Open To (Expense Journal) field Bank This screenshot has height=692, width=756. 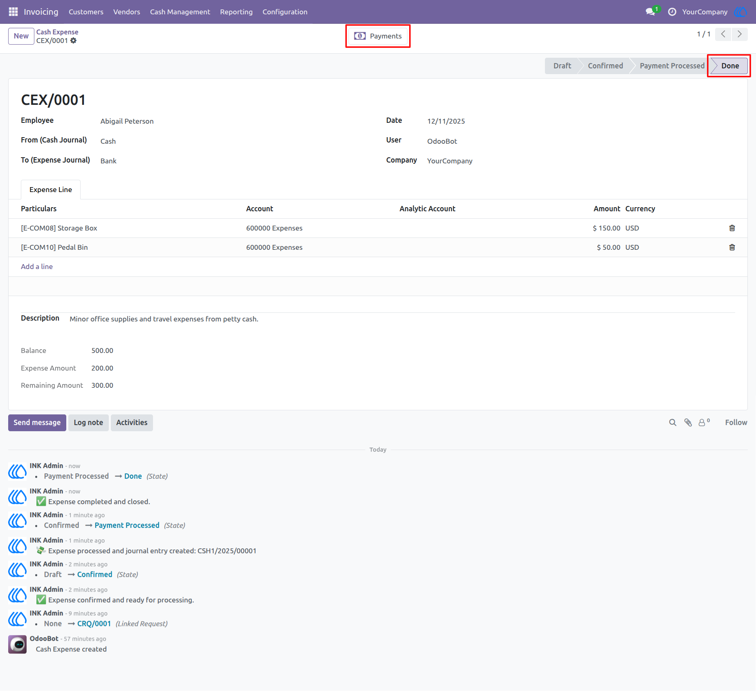pos(108,161)
